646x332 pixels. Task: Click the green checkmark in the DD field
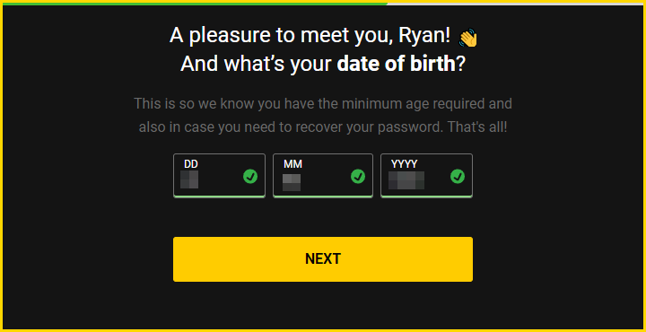(250, 177)
